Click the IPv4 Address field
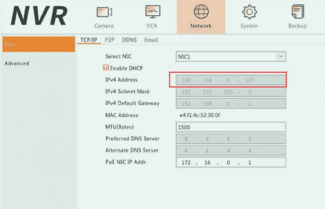 pyautogui.click(x=230, y=80)
